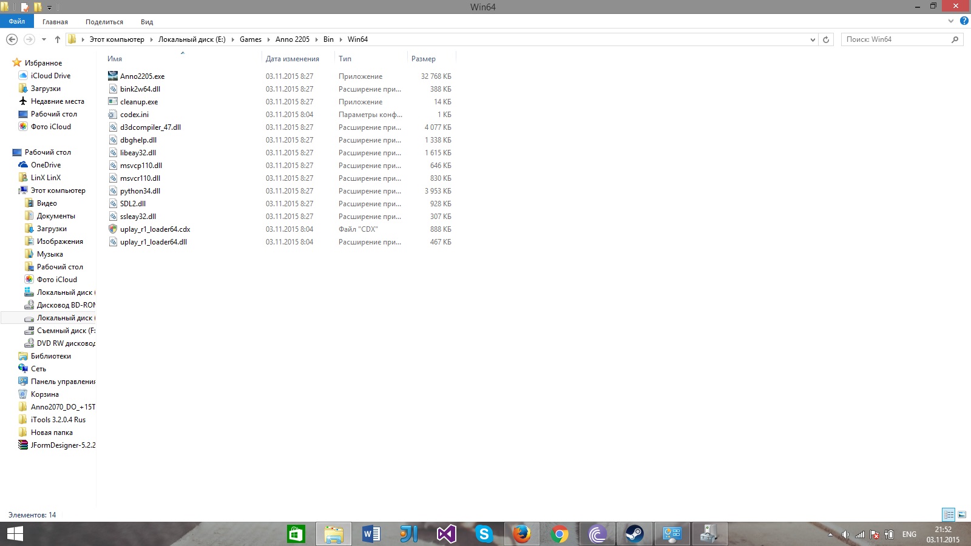
Task: Open recent locations dropdown arrow
Action: click(x=44, y=39)
